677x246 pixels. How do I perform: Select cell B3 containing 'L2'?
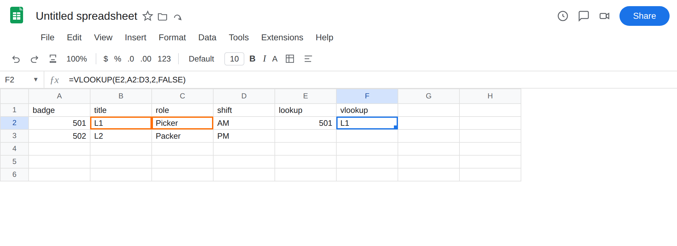tap(121, 136)
